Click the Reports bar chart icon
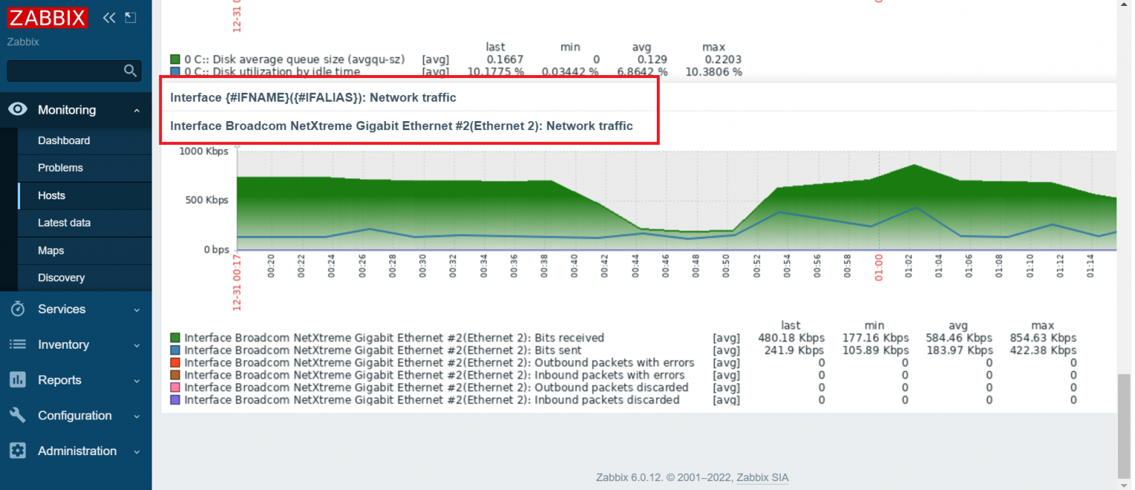The image size is (1135, 490). [18, 380]
